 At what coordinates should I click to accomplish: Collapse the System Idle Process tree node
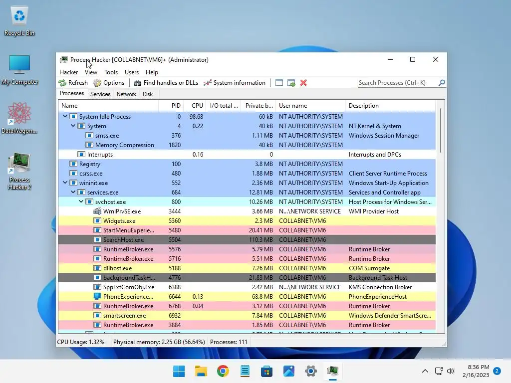click(65, 116)
